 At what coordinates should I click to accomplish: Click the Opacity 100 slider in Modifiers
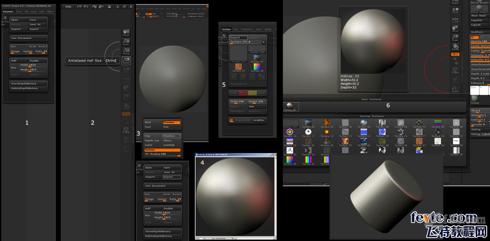coord(480,41)
